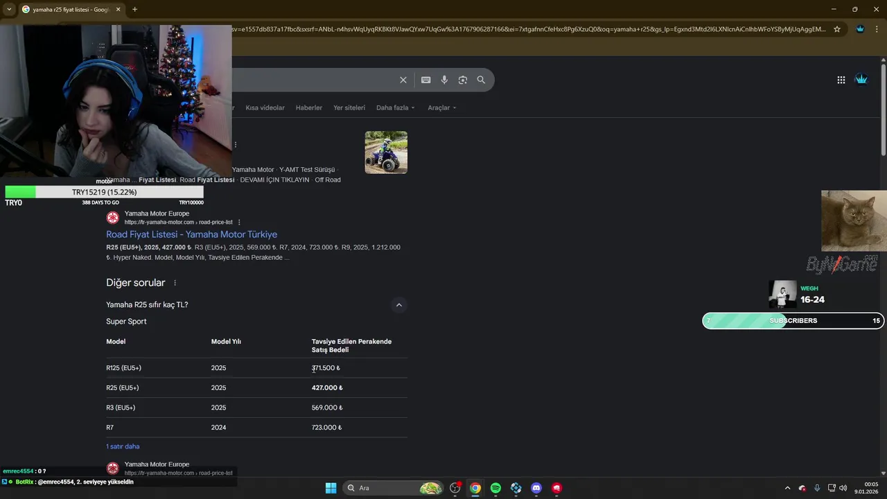Click the SUBSCRIBERS goal progress bar
The image size is (887, 499).
point(793,321)
